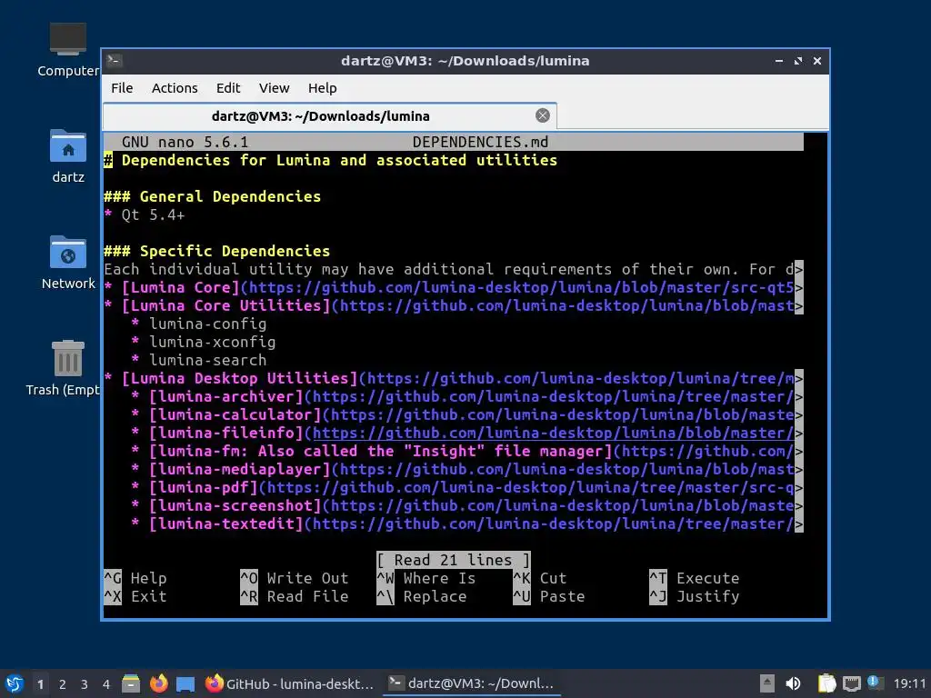Switch to virtual desktop 4

pos(106,684)
